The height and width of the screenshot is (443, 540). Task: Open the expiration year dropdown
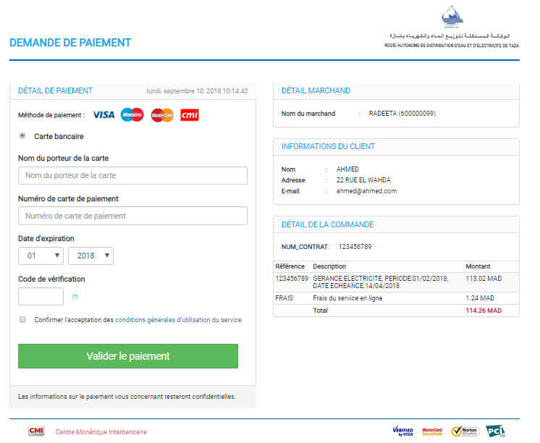90,256
